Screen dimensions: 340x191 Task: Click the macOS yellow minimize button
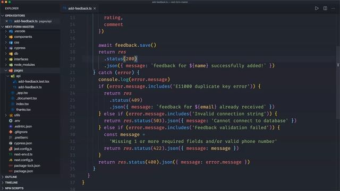click(6, 2)
